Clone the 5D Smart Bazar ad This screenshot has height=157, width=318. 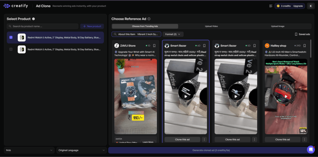pyautogui.click(x=232, y=139)
